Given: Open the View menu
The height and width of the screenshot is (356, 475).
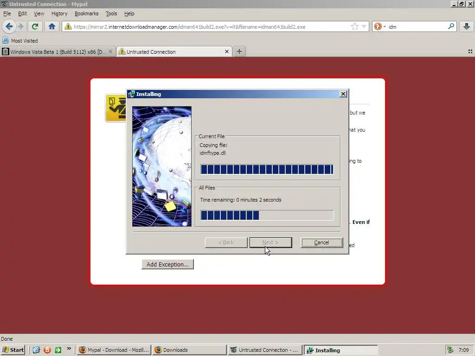Looking at the screenshot, I should pyautogui.click(x=39, y=13).
